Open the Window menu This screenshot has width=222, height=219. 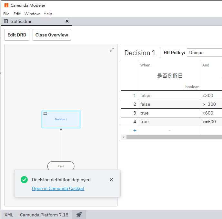tap(32, 14)
